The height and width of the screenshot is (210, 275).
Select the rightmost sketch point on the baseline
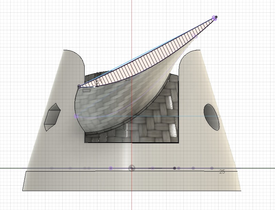(212, 168)
